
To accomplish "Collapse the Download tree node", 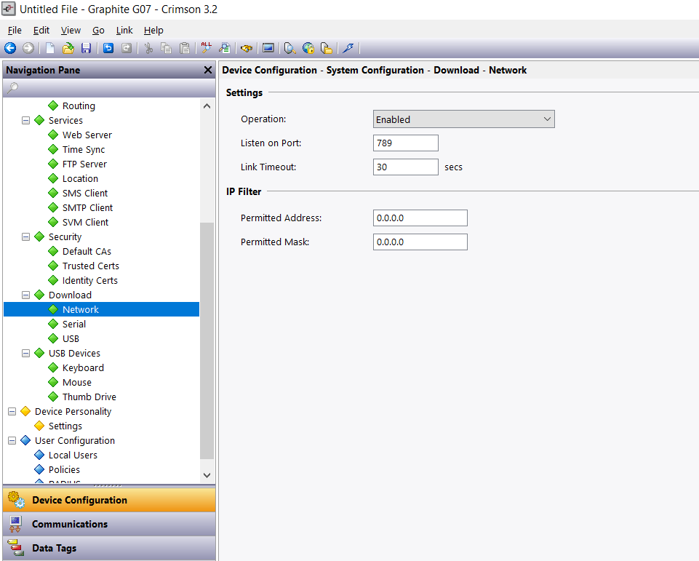I will pos(26,295).
